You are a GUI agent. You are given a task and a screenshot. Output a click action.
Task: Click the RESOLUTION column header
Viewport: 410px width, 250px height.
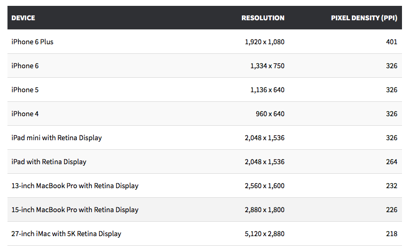tap(263, 18)
